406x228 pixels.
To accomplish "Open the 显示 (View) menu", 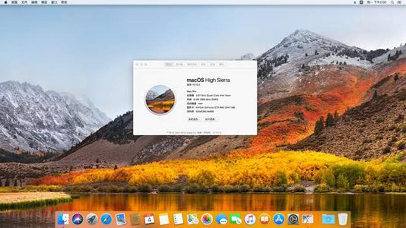I will [44, 2].
